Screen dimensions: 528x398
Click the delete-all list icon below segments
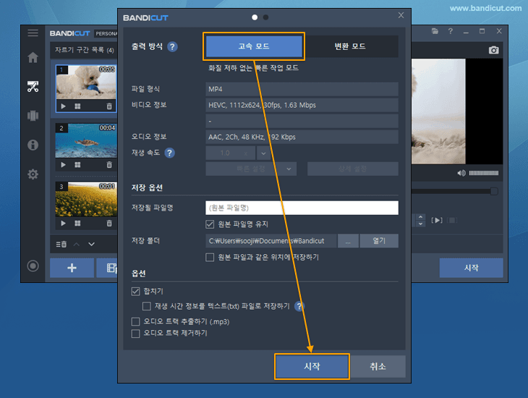coord(61,244)
